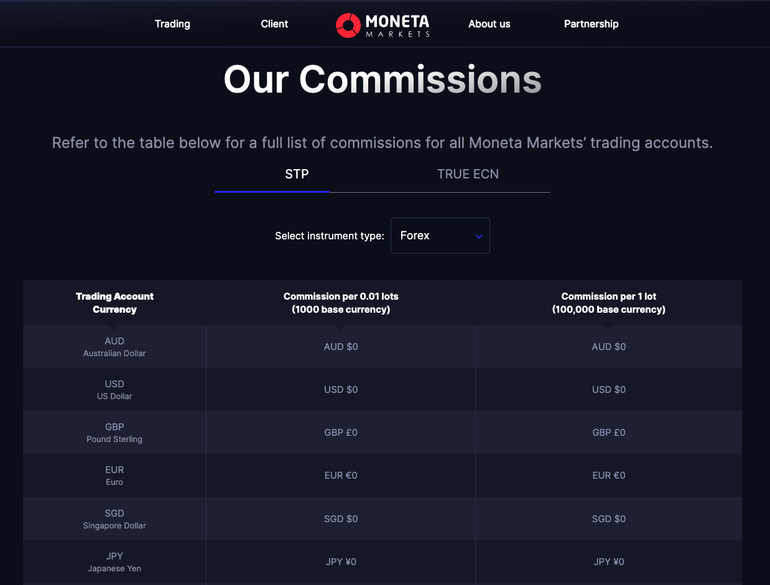This screenshot has height=585, width=770.
Task: Open the Client menu
Action: [274, 24]
